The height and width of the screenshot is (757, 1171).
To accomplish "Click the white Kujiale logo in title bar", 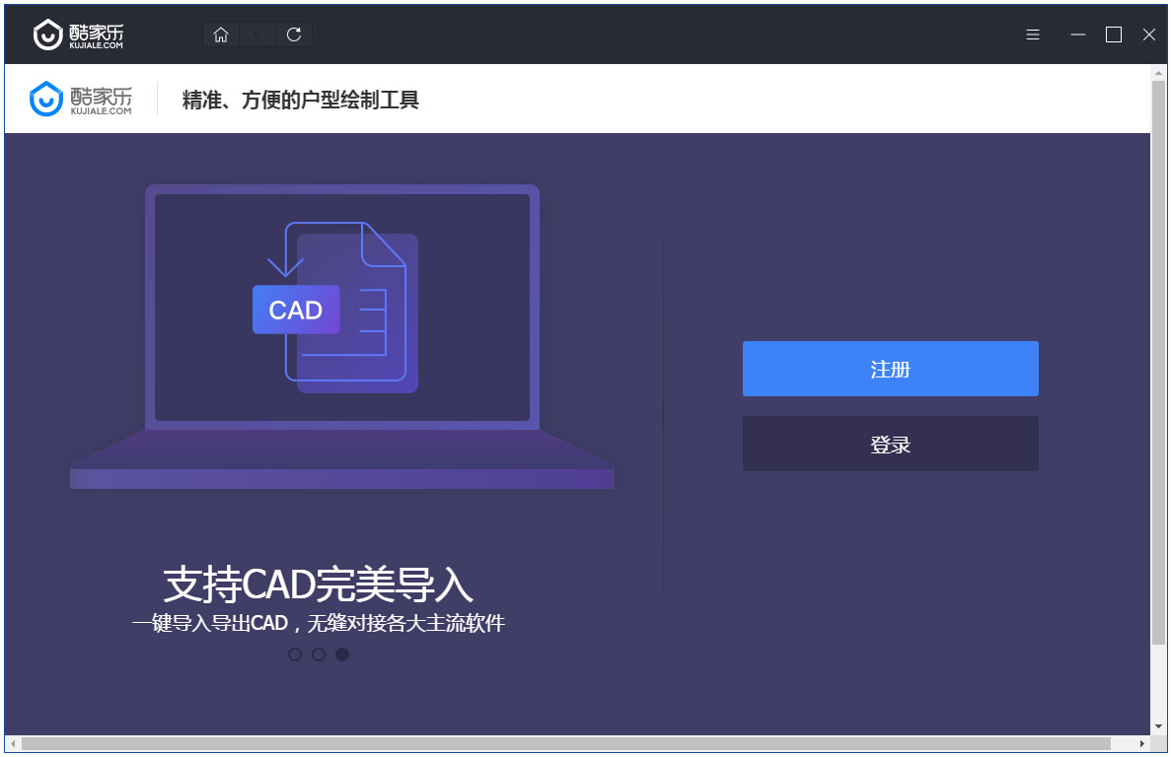I will coord(78,34).
